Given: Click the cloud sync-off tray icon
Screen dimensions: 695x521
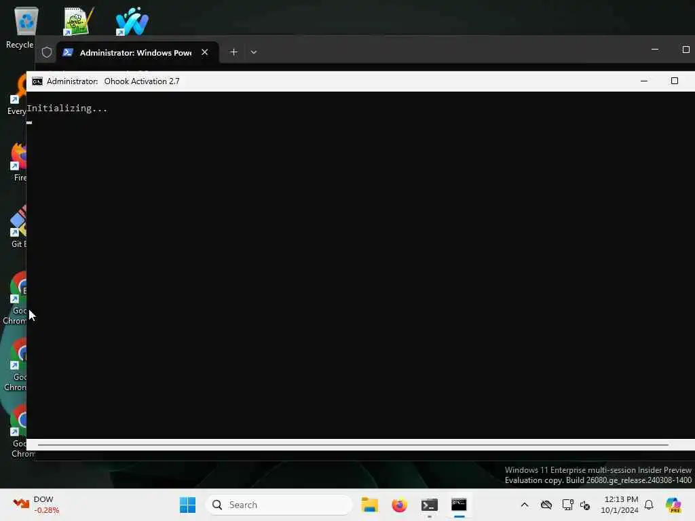Looking at the screenshot, I should 546,505.
